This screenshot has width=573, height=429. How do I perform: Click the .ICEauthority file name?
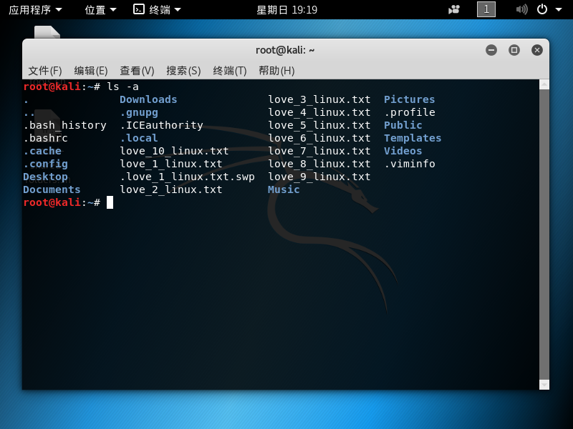162,126
